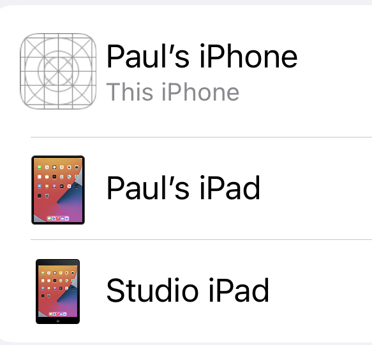The image size is (372, 345).
Task: Tap the dock in Studio iPad thumbnail
Action: pyautogui.click(x=58, y=314)
